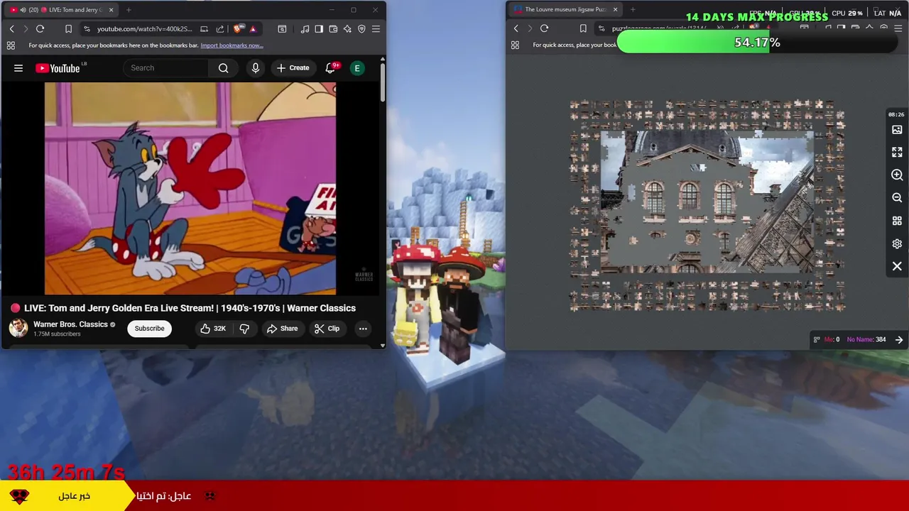The image size is (909, 511).
Task: Click the 54.17% green progress bar
Action: pos(757,43)
